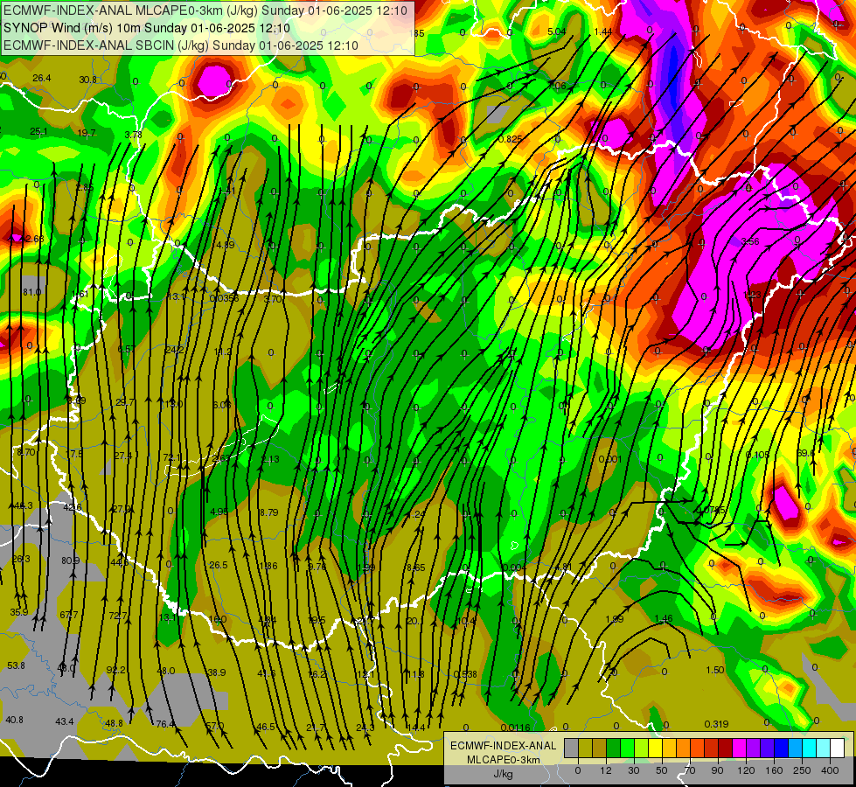Viewport: 856px width, 787px height.
Task: Click the map value 48.8
Action: 114,723
